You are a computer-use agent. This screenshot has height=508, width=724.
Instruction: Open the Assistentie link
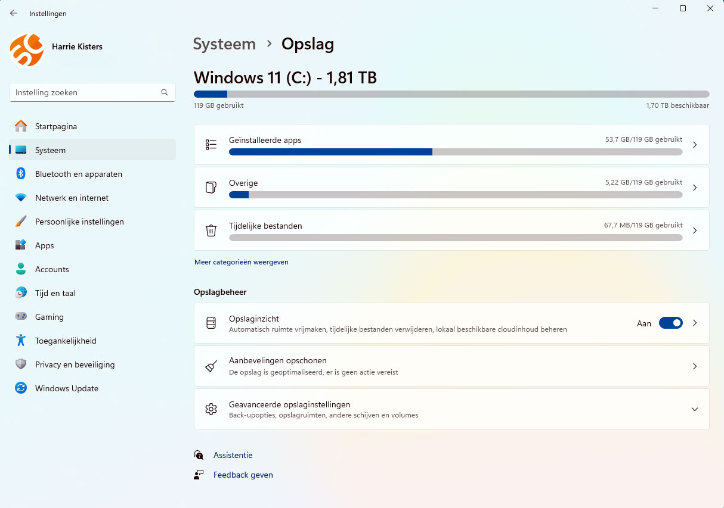[233, 455]
